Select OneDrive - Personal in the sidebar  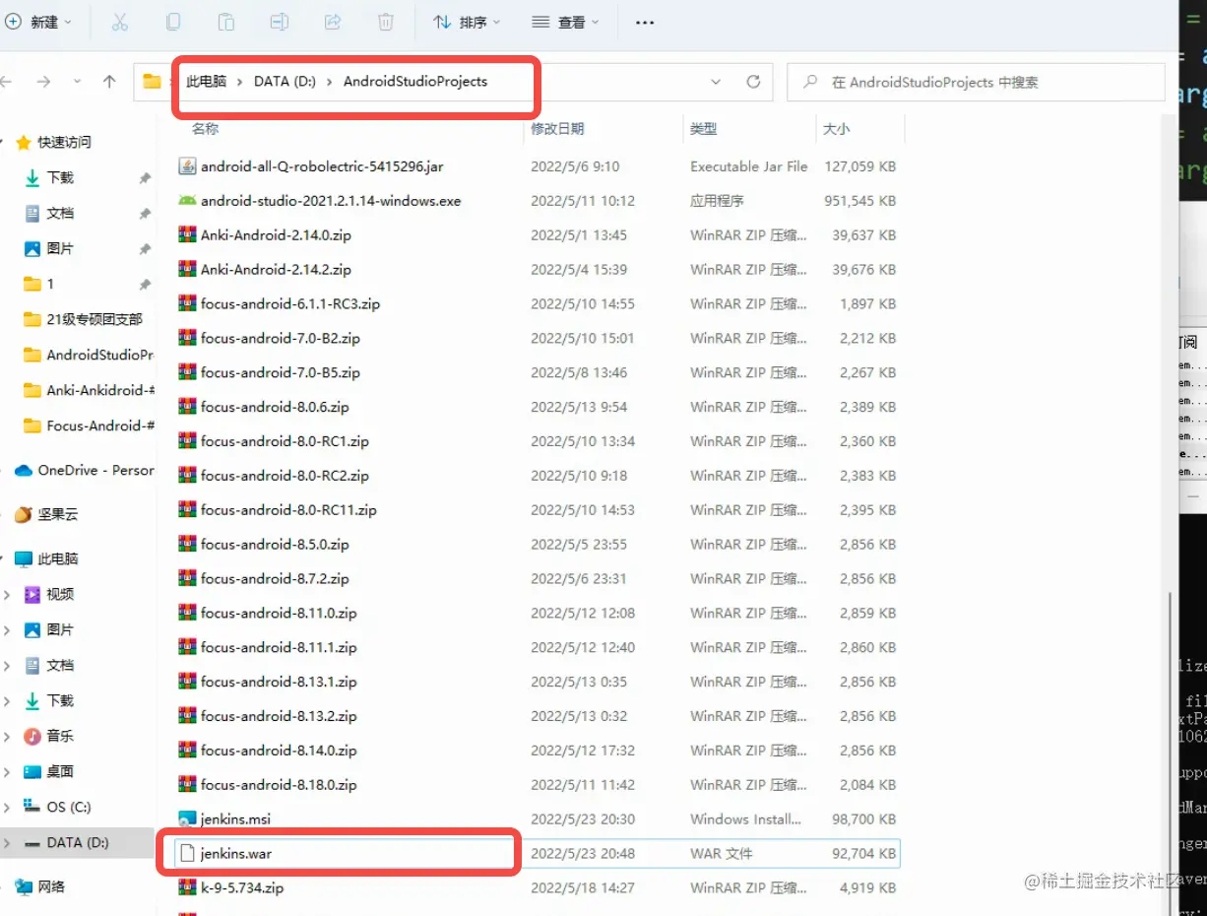tap(95, 471)
